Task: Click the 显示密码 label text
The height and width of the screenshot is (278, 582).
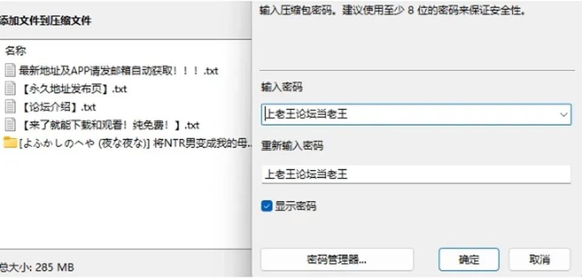Action: 295,206
